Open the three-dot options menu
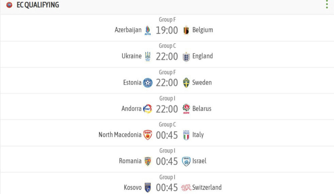Viewport: 334px width, 194px height. (327, 4)
